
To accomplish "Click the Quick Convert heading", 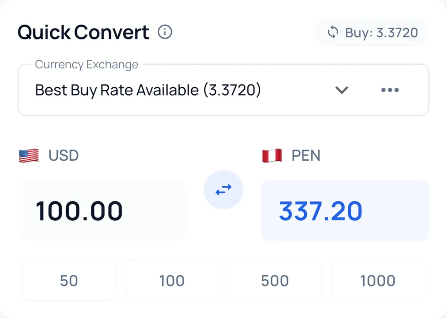I will [83, 33].
